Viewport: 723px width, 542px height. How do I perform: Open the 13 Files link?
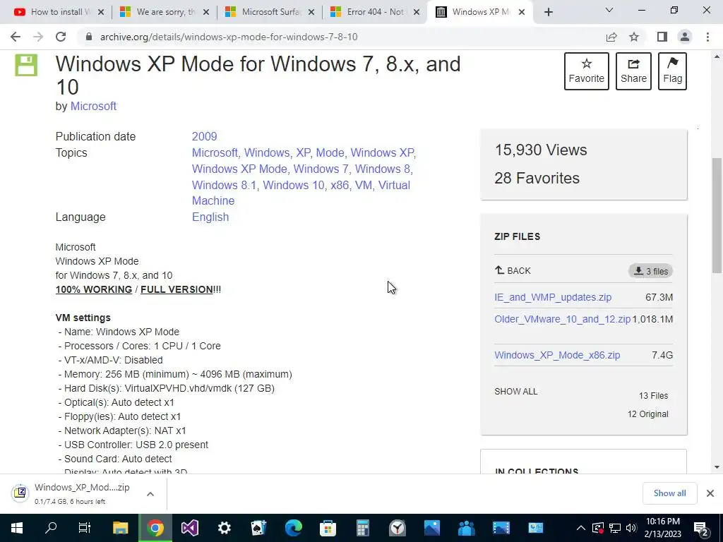click(x=653, y=395)
